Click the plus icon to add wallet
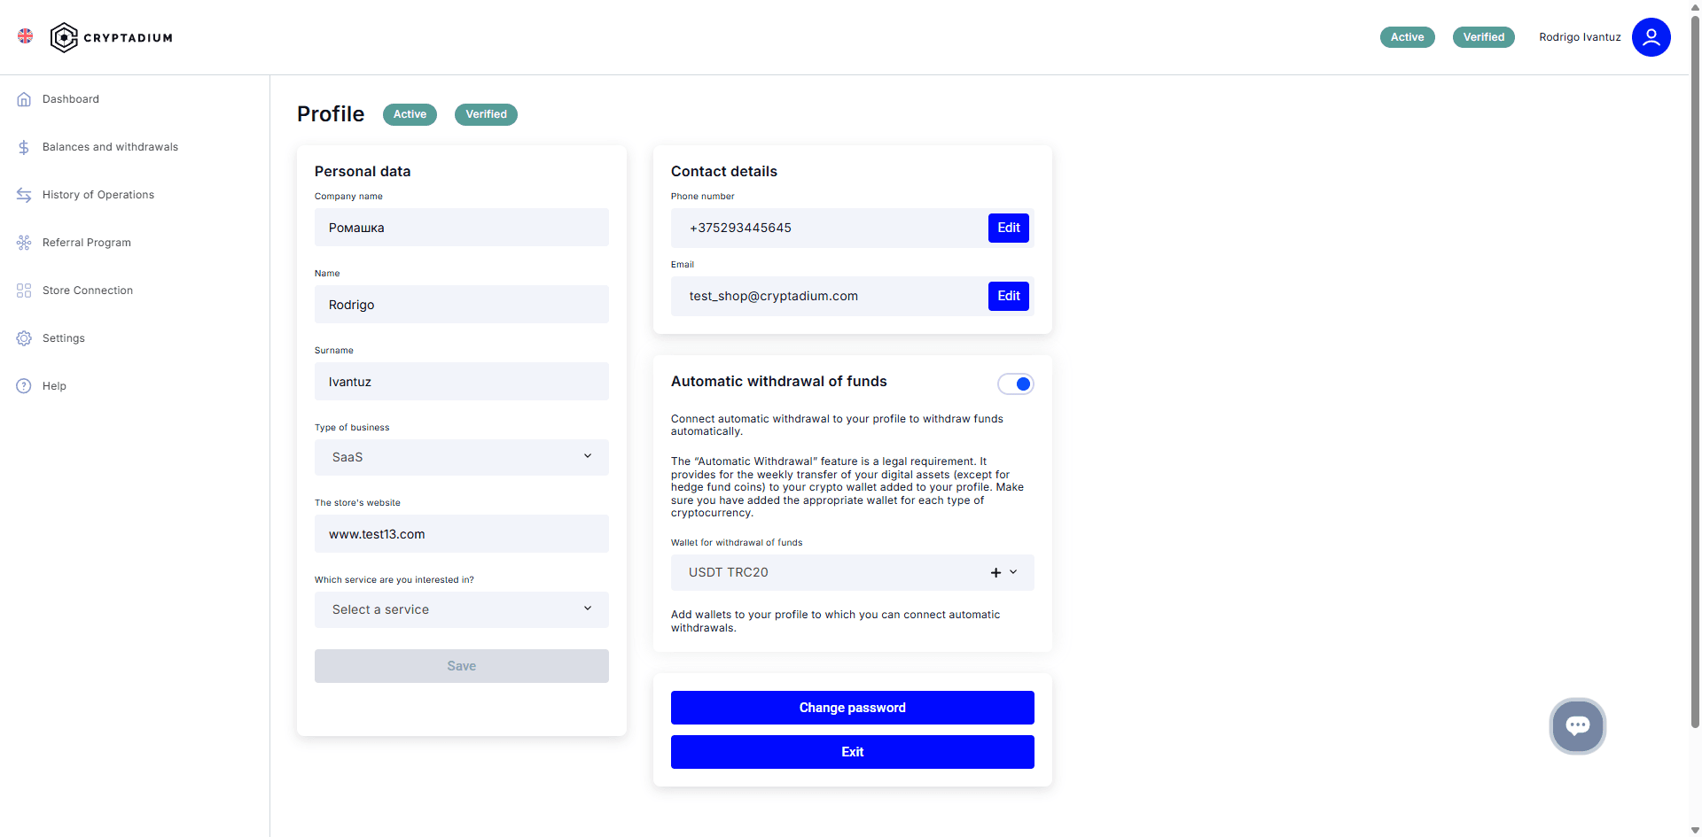The height and width of the screenshot is (837, 1702). [x=995, y=573]
